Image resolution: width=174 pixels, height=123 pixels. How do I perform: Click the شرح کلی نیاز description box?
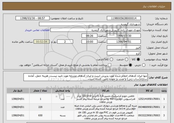85,77
